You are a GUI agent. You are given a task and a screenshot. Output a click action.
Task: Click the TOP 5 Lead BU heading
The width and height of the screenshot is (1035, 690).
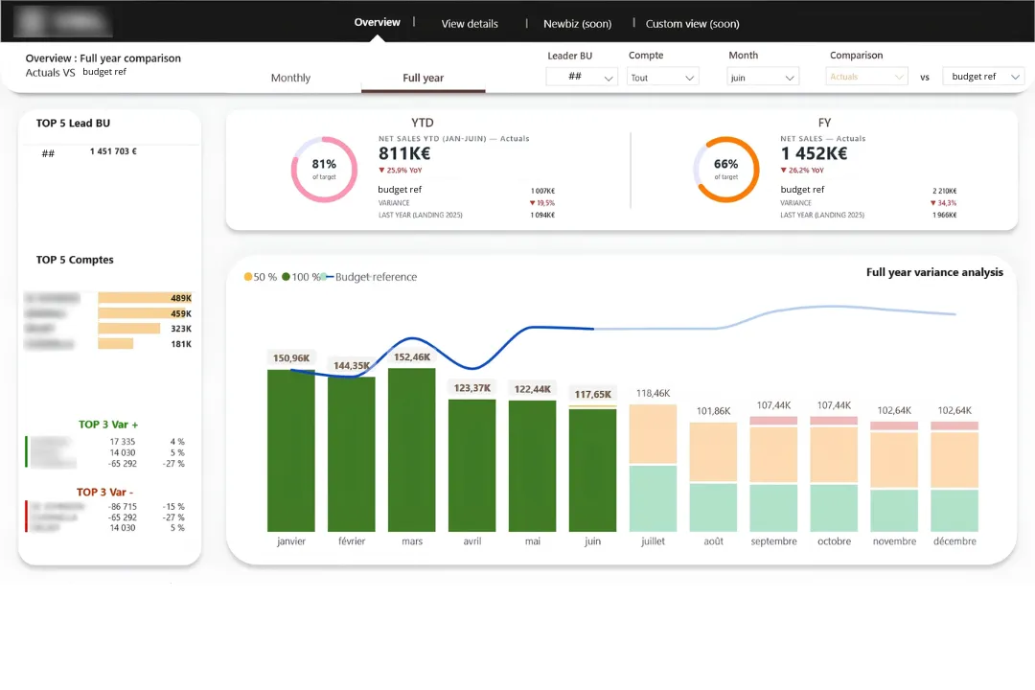point(73,123)
